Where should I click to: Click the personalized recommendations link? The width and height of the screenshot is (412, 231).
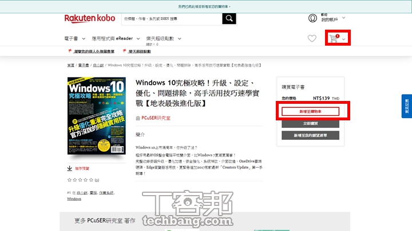click(94, 51)
